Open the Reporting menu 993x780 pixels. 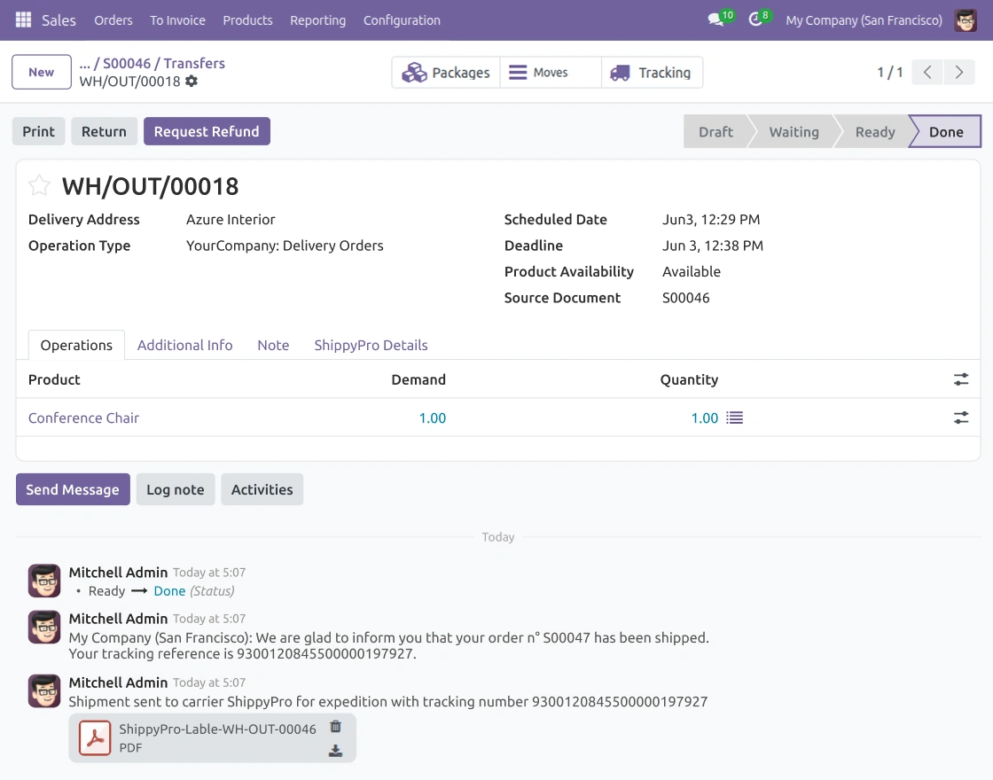(x=318, y=20)
